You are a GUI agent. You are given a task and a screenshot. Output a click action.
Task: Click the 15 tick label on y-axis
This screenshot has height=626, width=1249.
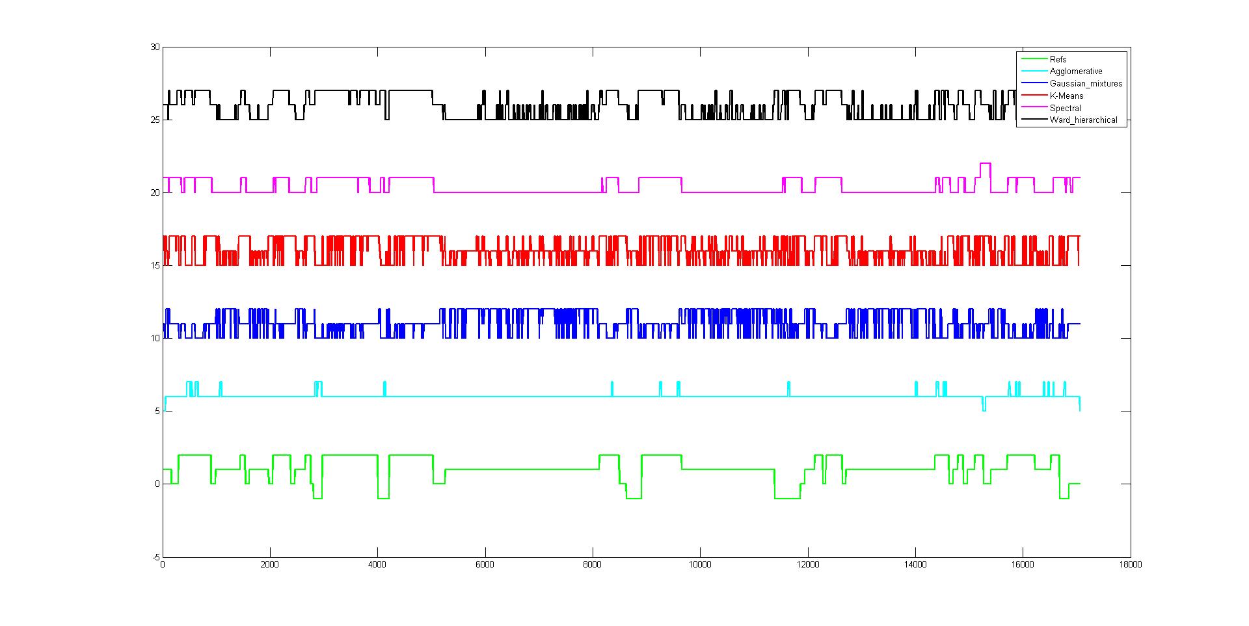[x=154, y=265]
